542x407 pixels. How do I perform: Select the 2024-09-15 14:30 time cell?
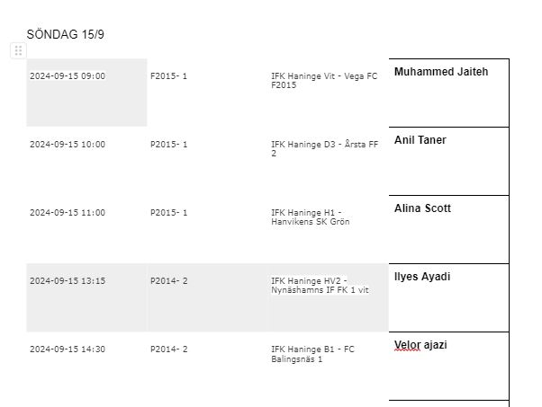tap(68, 349)
